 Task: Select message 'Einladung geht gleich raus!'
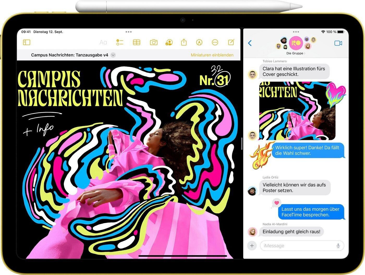[291, 232]
